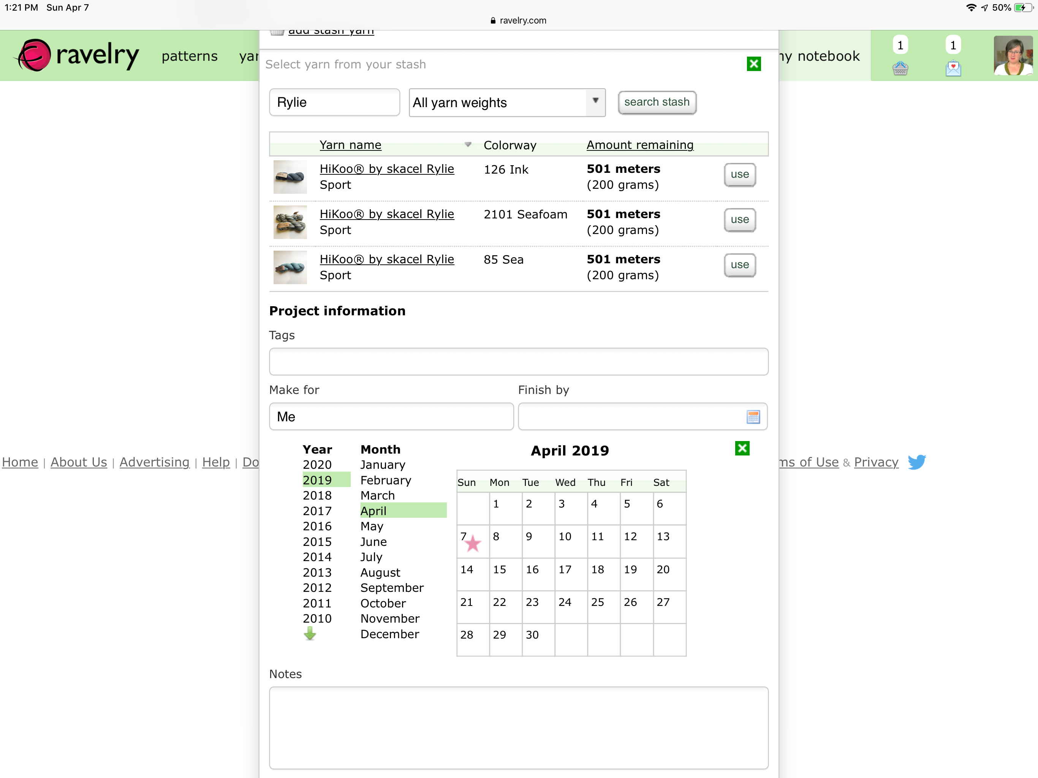Use the 85 Sea Rylie yarn
The width and height of the screenshot is (1038, 778).
coord(739,265)
